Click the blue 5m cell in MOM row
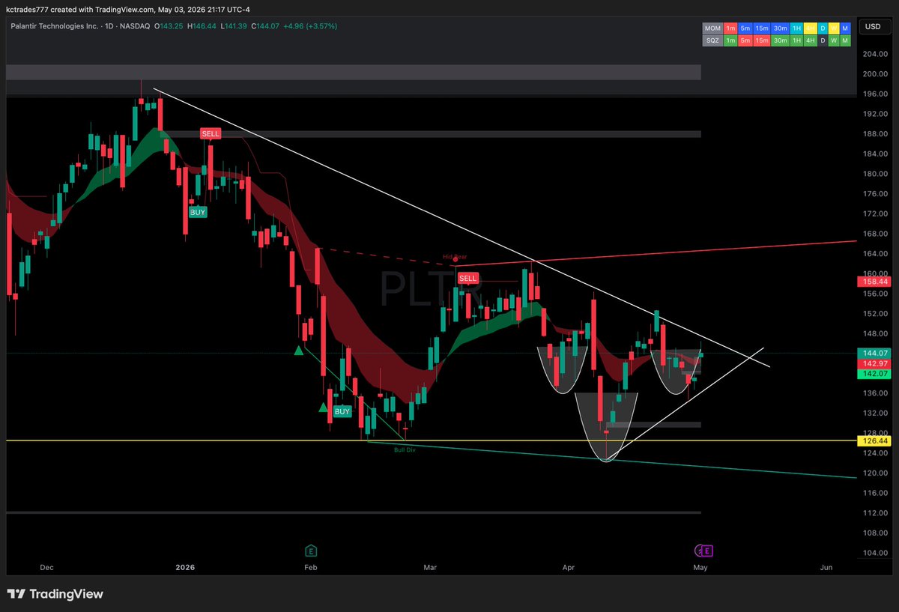 (745, 28)
